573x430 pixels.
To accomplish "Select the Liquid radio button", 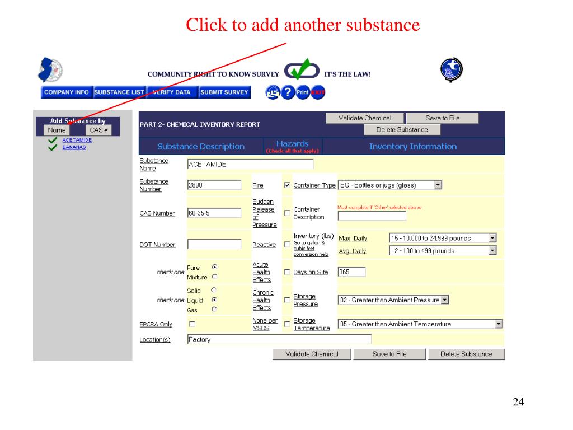I will click(214, 300).
